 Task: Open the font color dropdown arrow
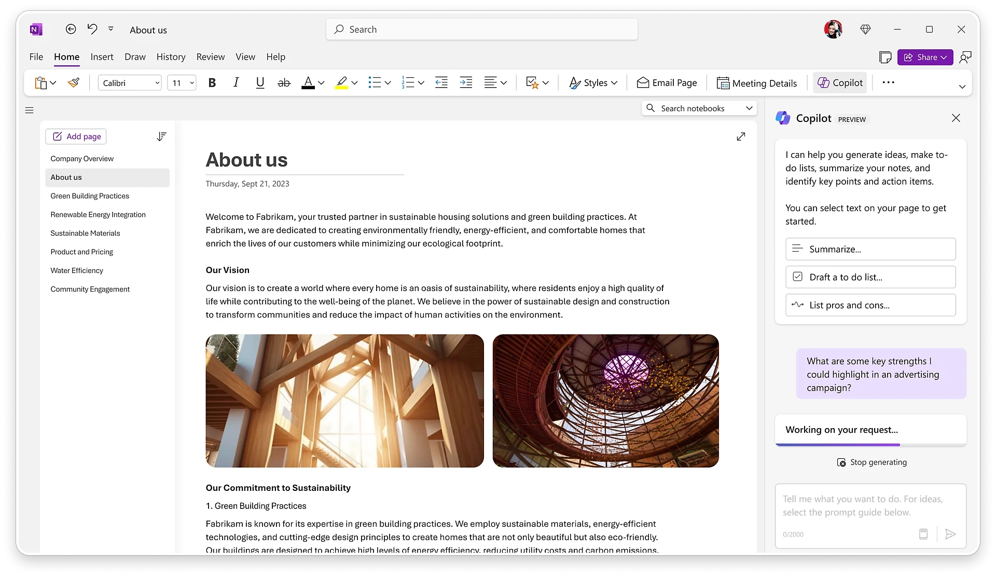321,83
